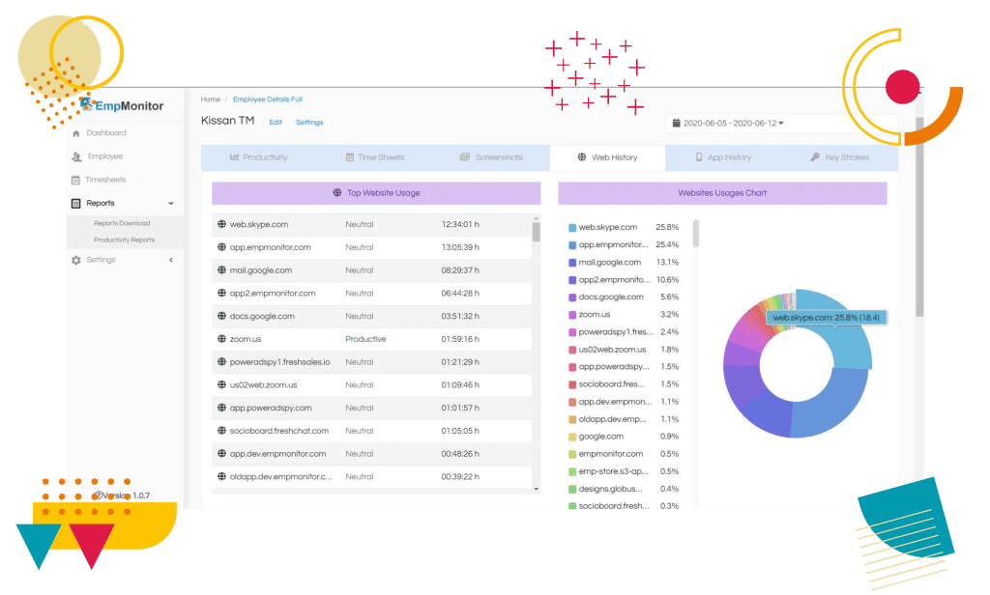Click the Edit link next to Kissan TM
Image resolution: width=990 pixels, height=595 pixels.
point(276,123)
